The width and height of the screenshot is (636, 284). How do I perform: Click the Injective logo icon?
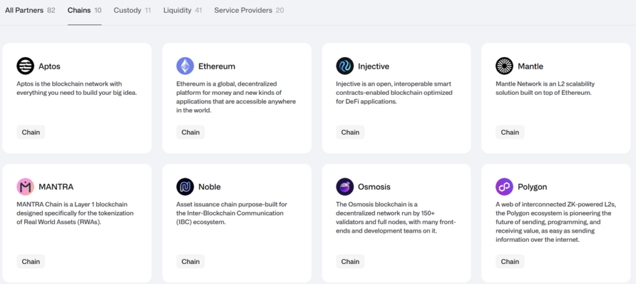coord(345,66)
